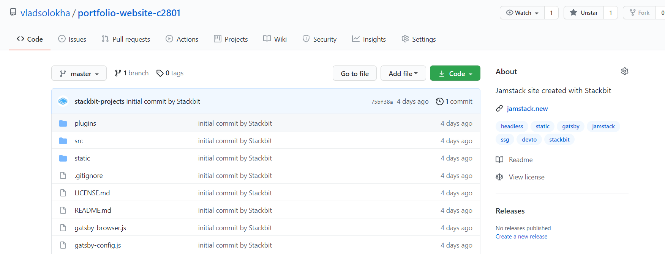Click the Watch dropdown button
The height and width of the screenshot is (254, 665).
522,13
